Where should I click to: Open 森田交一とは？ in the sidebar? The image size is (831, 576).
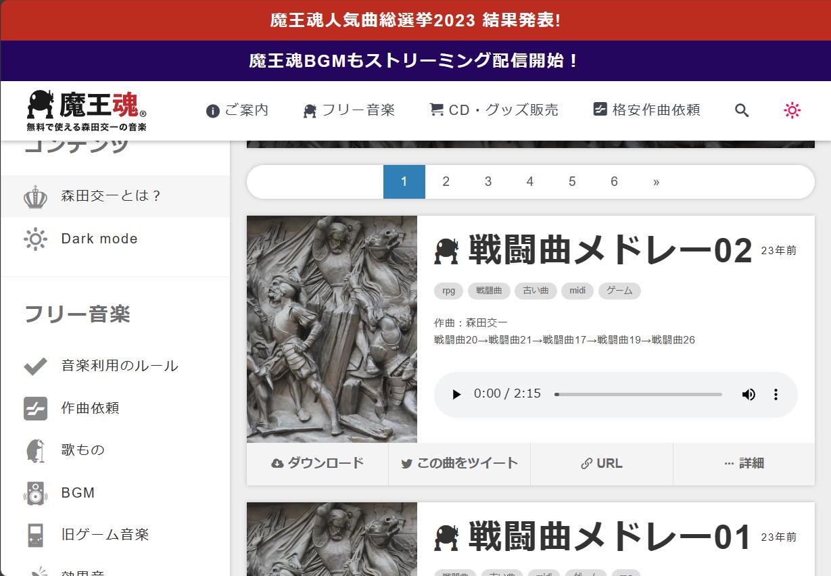115,196
